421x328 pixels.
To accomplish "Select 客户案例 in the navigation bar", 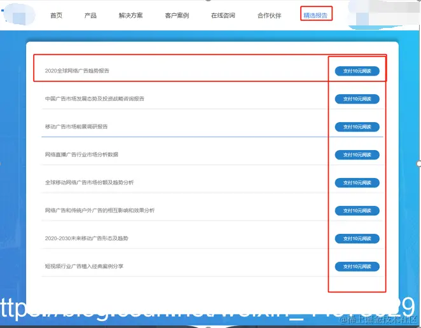I will coord(177,15).
